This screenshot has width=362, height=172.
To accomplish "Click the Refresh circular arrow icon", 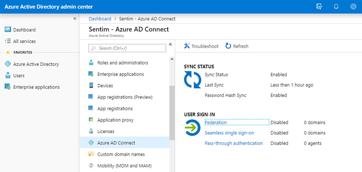I will (x=228, y=46).
